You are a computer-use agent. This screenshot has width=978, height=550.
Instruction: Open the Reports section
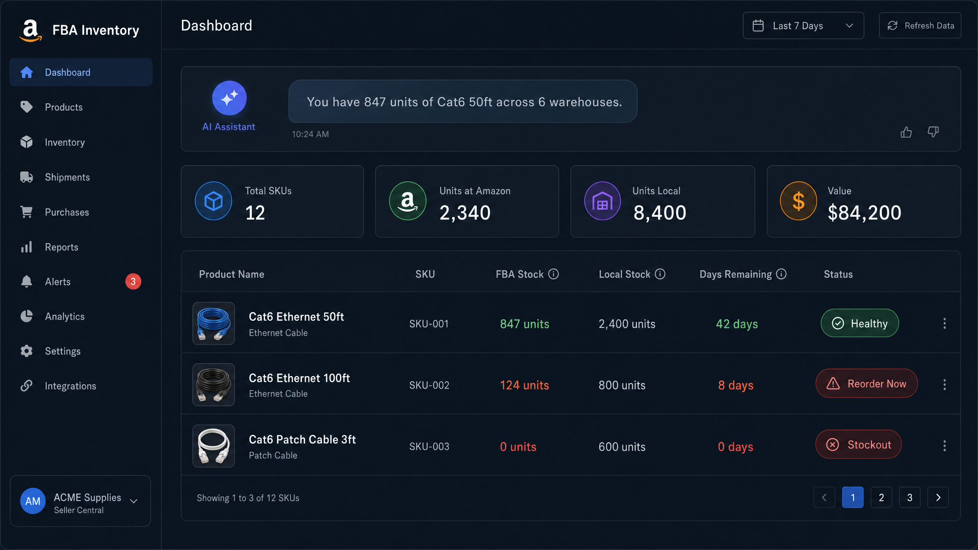tap(81, 247)
